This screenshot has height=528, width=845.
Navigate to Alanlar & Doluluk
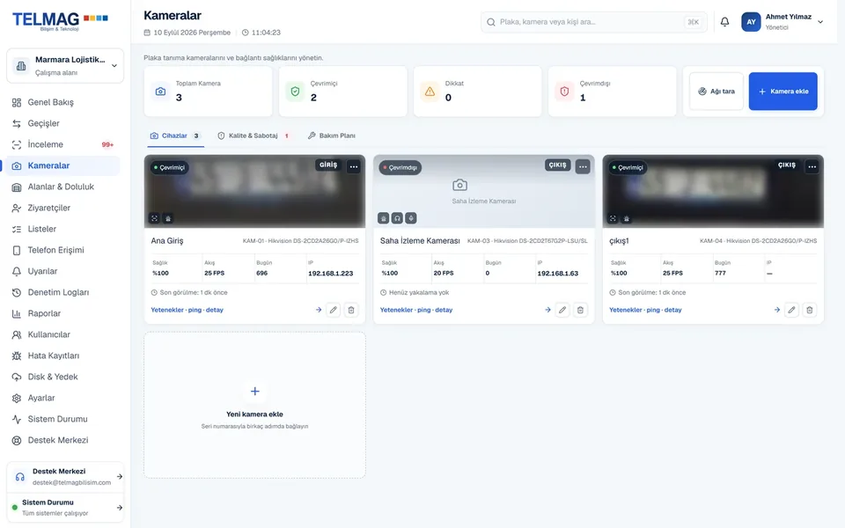coord(62,187)
